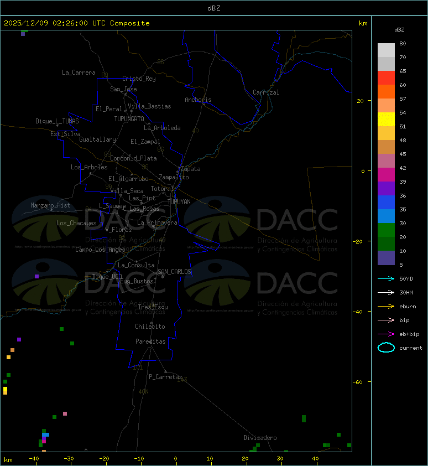Click the 'La_Arboleda' label

pyautogui.click(x=162, y=128)
